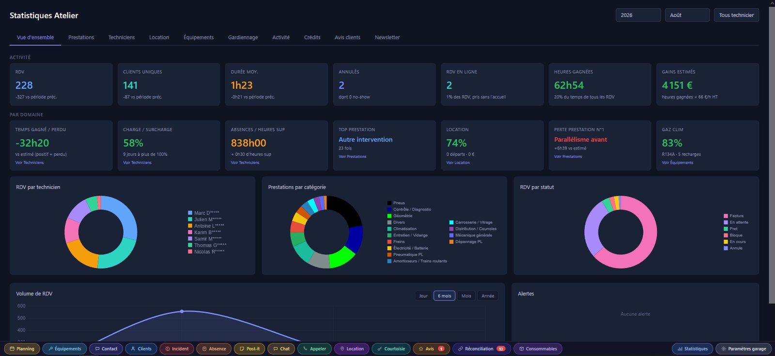
Task: Switch to the Gardiennage tab
Action: click(x=243, y=37)
